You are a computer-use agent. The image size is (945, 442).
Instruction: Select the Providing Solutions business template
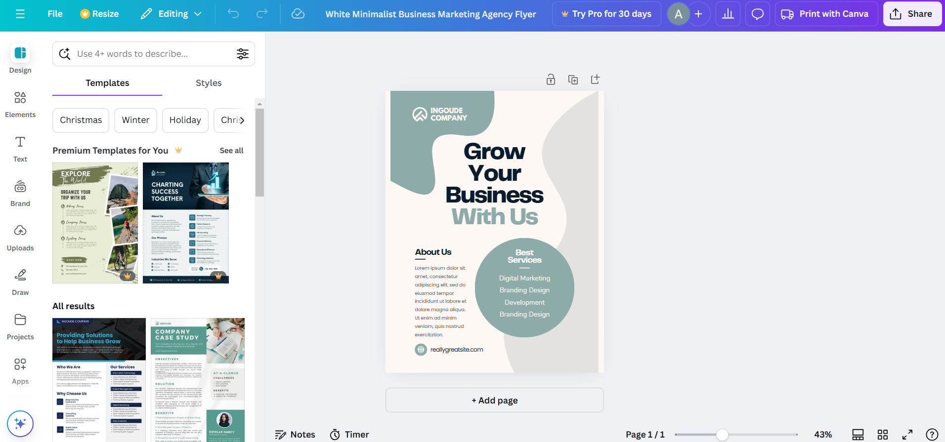coord(99,380)
